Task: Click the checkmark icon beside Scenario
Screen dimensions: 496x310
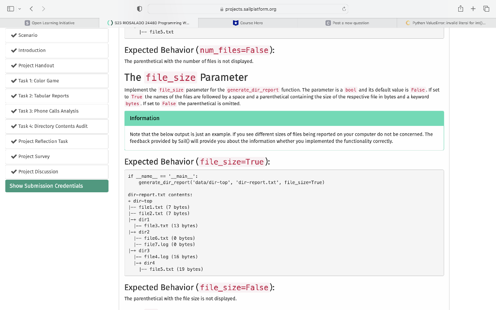Action: pos(14,35)
